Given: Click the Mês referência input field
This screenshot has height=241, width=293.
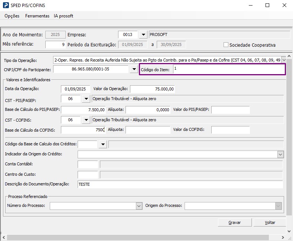Looking at the screenshot, I should [x=56, y=44].
